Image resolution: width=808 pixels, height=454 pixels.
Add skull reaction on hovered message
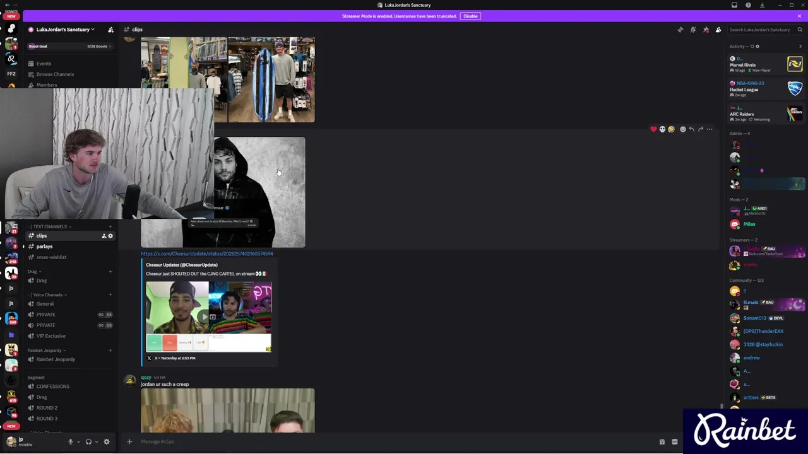point(662,129)
